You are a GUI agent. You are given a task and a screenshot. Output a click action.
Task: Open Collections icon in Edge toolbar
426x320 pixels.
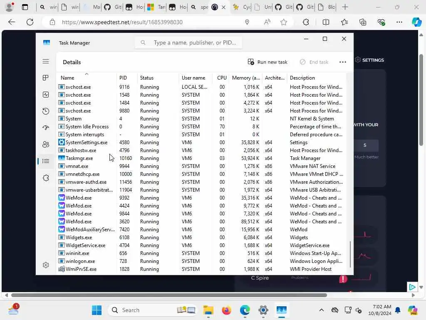coord(363,22)
